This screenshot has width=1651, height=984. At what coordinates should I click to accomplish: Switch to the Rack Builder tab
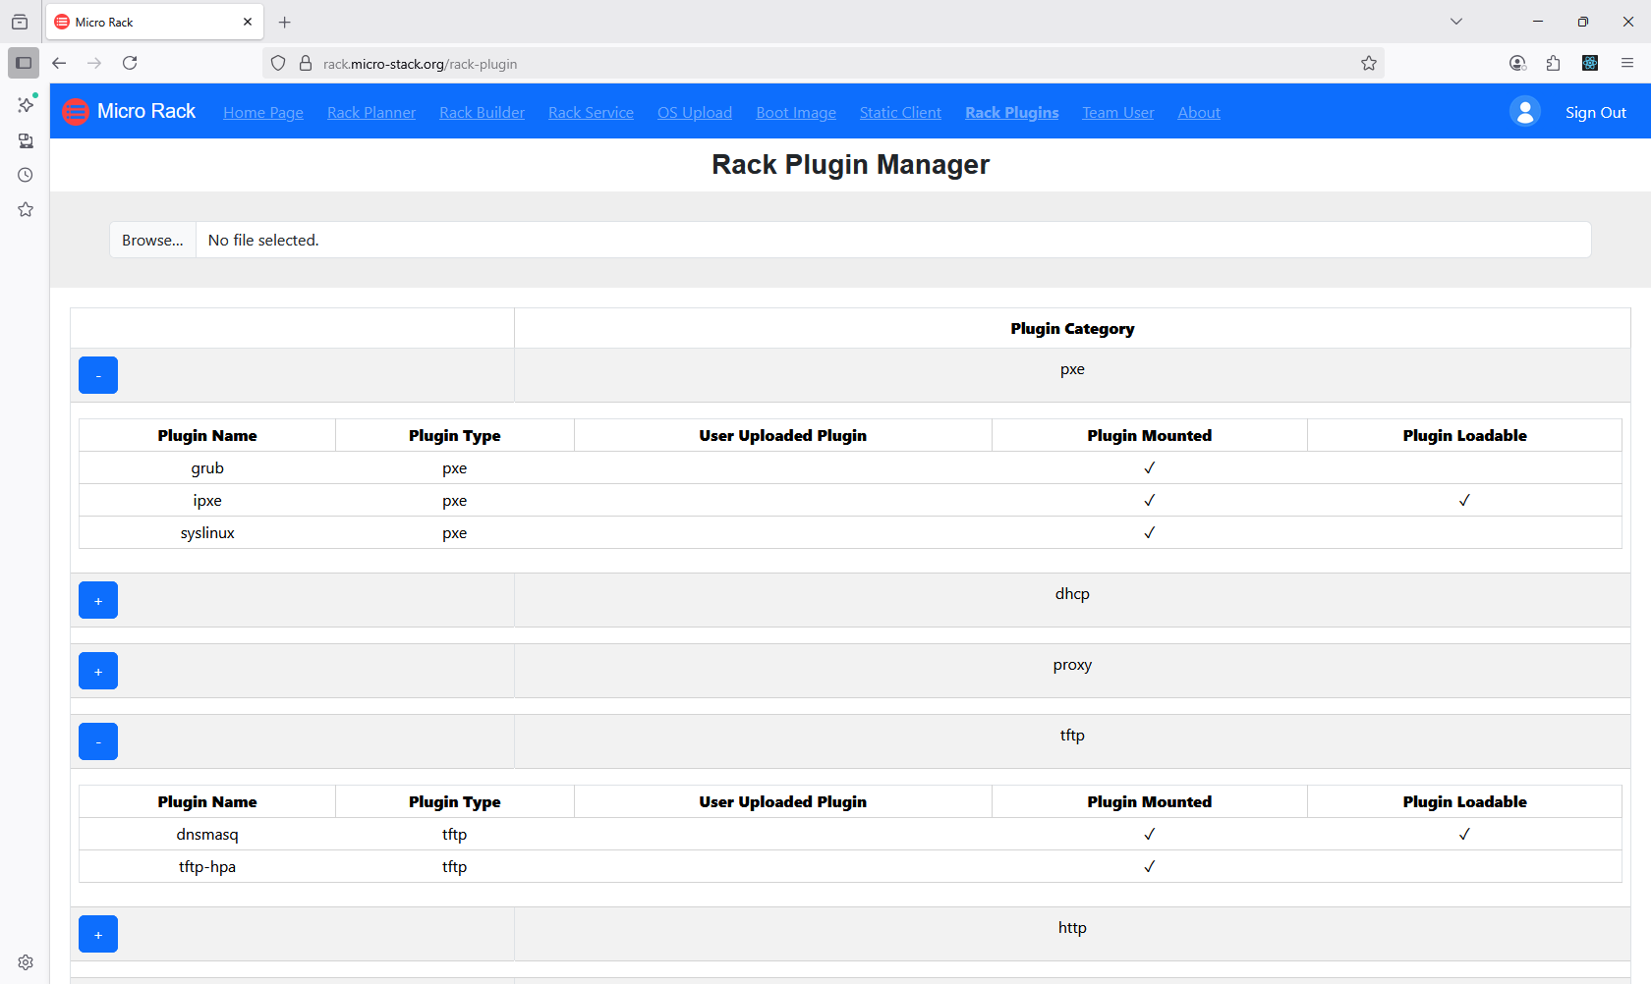coord(482,112)
